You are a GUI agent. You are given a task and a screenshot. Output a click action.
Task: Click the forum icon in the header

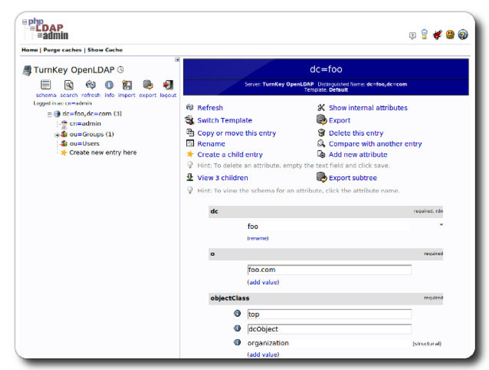pyautogui.click(x=412, y=36)
